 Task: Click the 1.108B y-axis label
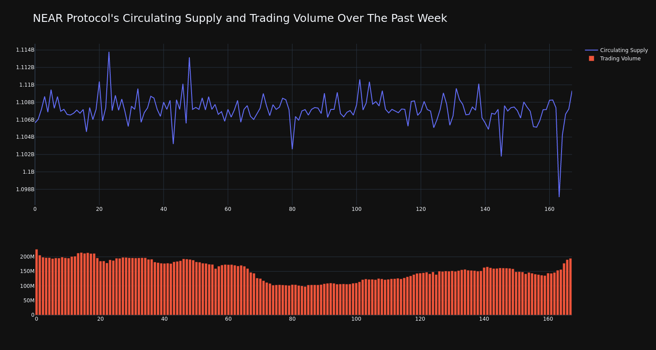pyautogui.click(x=25, y=102)
